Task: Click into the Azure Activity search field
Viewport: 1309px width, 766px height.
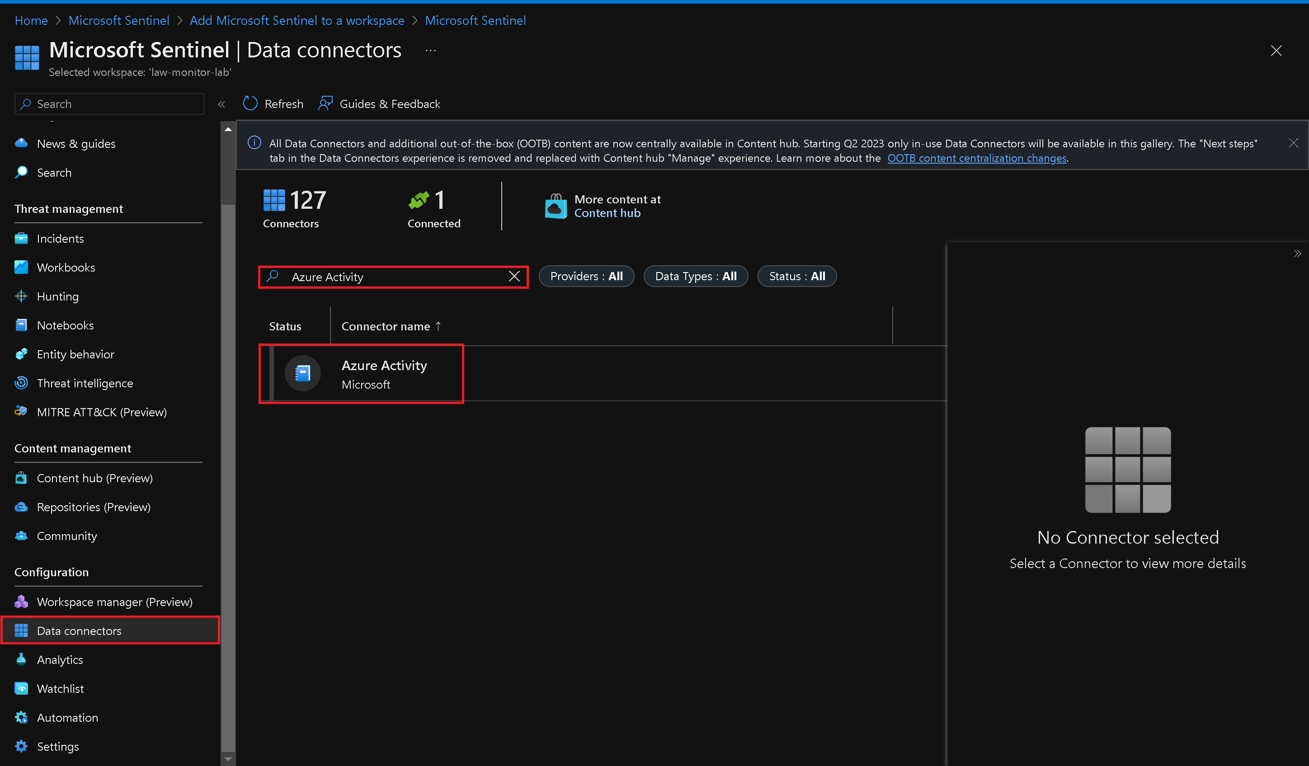Action: tap(393, 277)
